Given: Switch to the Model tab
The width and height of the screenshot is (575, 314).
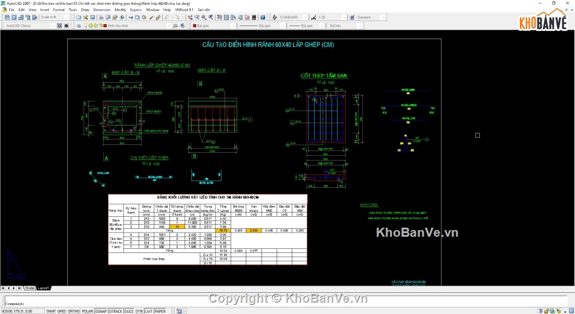Looking at the screenshot, I should (30, 288).
